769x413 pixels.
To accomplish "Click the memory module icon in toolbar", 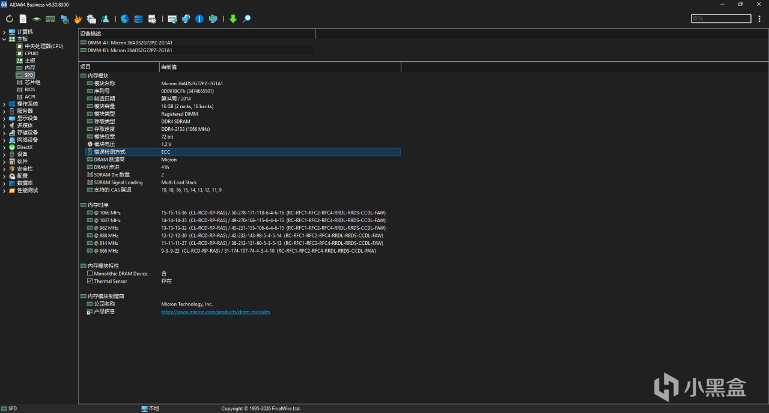I will pos(50,19).
